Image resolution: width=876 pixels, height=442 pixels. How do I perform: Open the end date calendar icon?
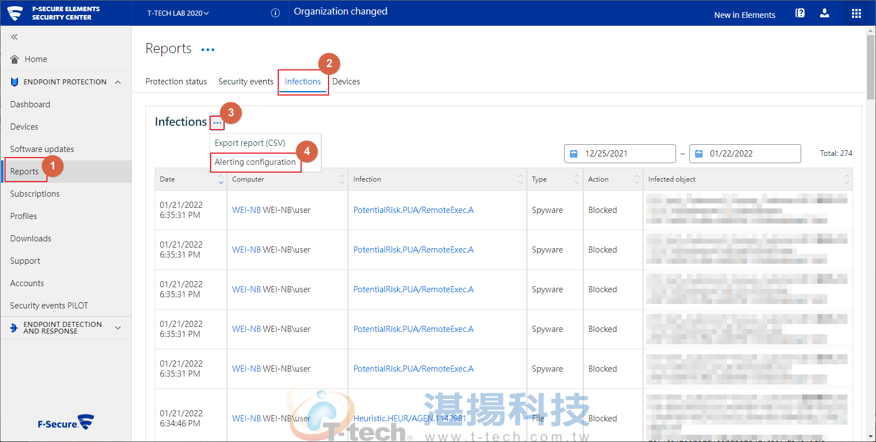click(x=699, y=154)
